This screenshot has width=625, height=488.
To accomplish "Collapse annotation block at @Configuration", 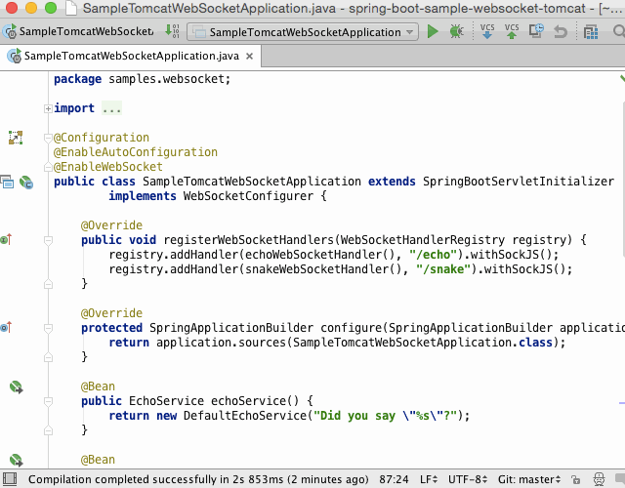I will click(48, 138).
